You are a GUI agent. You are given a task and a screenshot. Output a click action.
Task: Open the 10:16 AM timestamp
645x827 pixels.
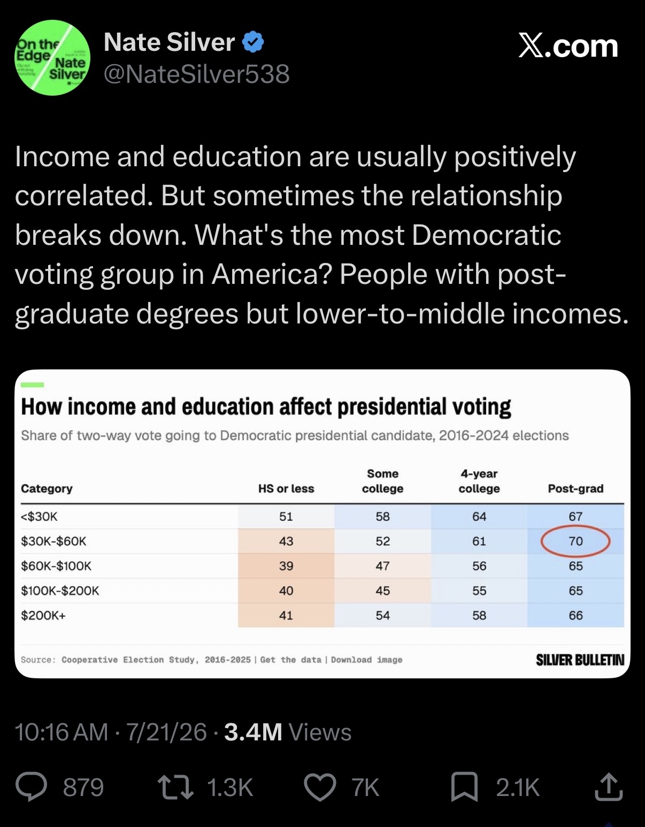(62, 732)
